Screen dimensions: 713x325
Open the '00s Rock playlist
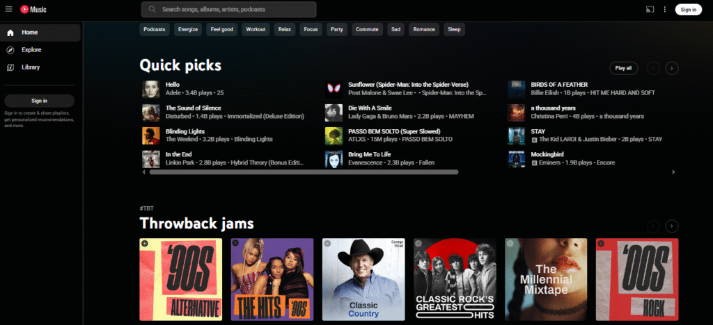point(637,279)
